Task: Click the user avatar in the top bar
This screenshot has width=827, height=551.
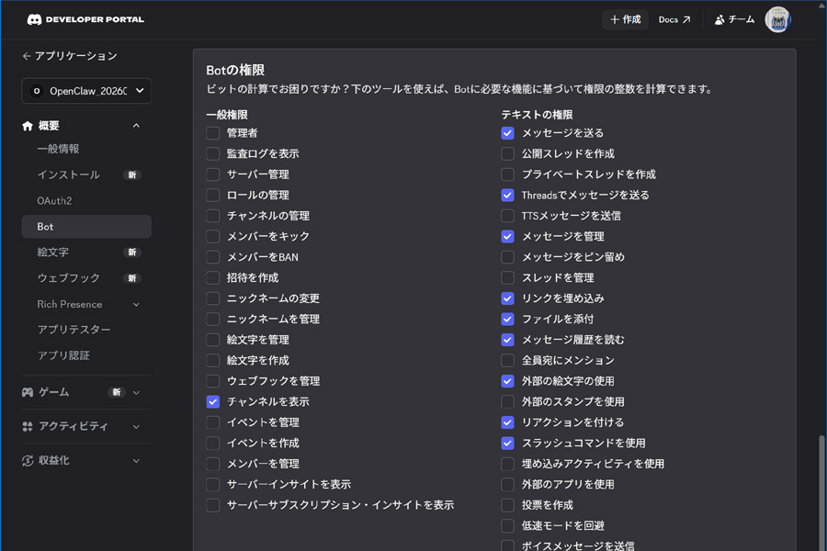Action: (777, 18)
